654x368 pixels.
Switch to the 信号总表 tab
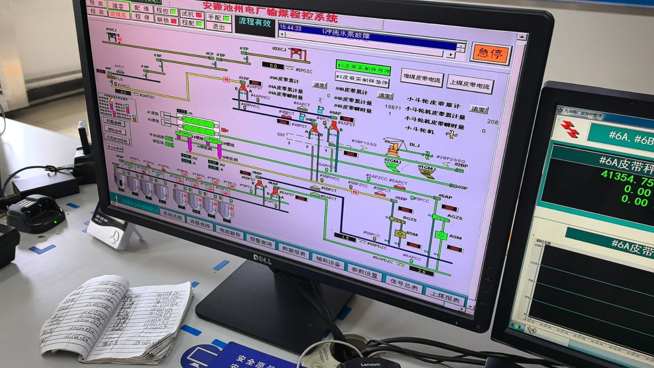[403, 285]
